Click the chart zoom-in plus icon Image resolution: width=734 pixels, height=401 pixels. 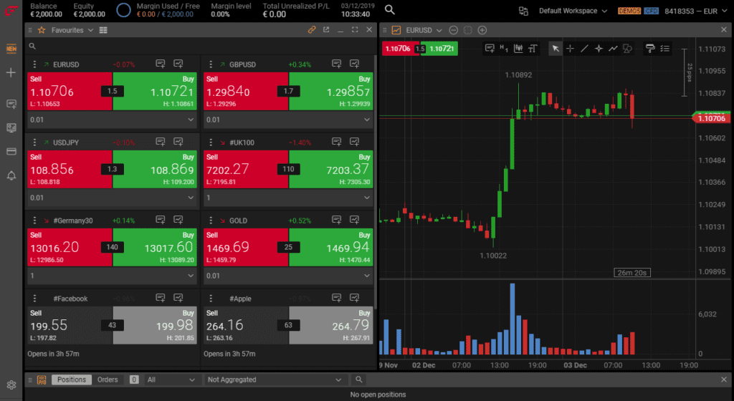click(482, 30)
